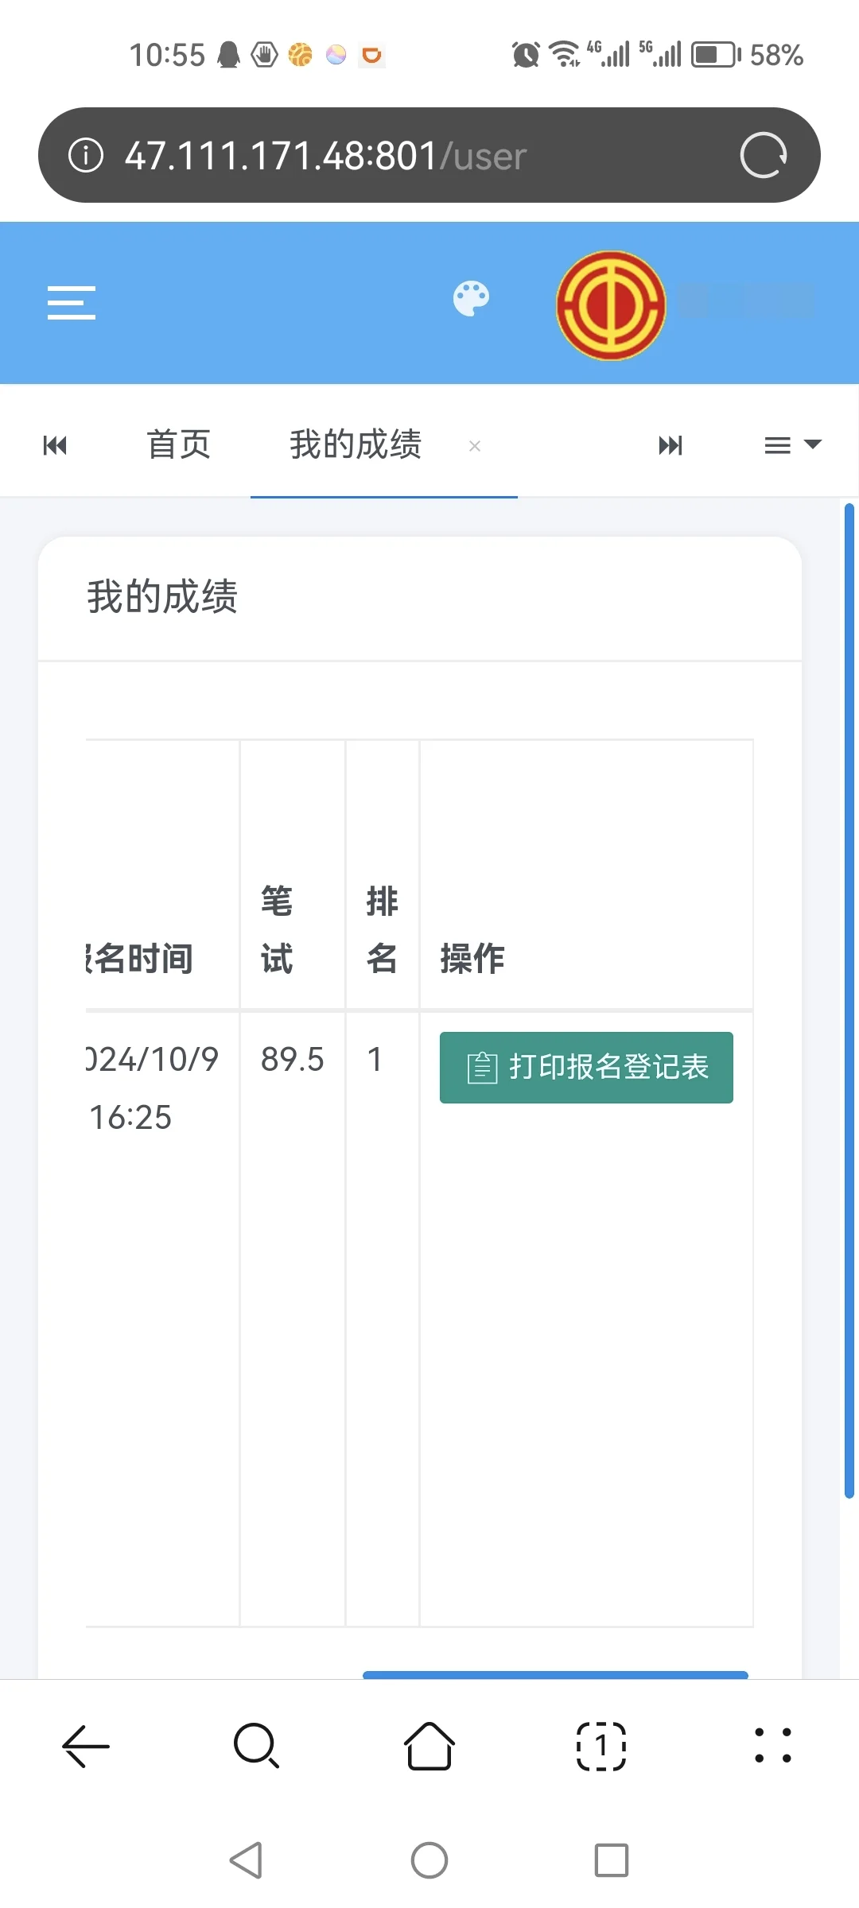Tap the browser search icon

[x=257, y=1746]
